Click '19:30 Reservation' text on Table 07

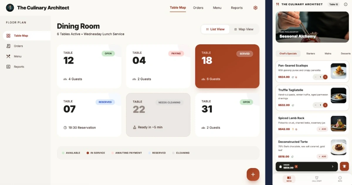click(x=82, y=128)
